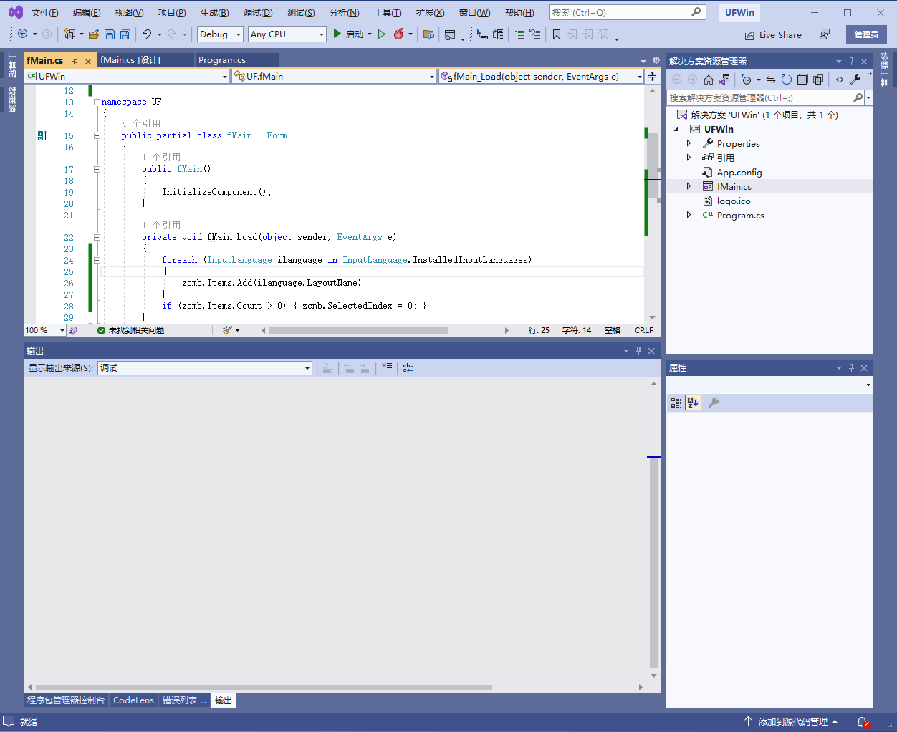This screenshot has height=732, width=897.
Task: Click the split-editor handle above the scrollbar
Action: pyautogui.click(x=652, y=77)
